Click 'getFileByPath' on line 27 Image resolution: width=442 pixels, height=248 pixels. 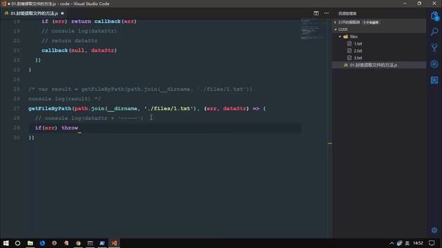click(x=50, y=109)
